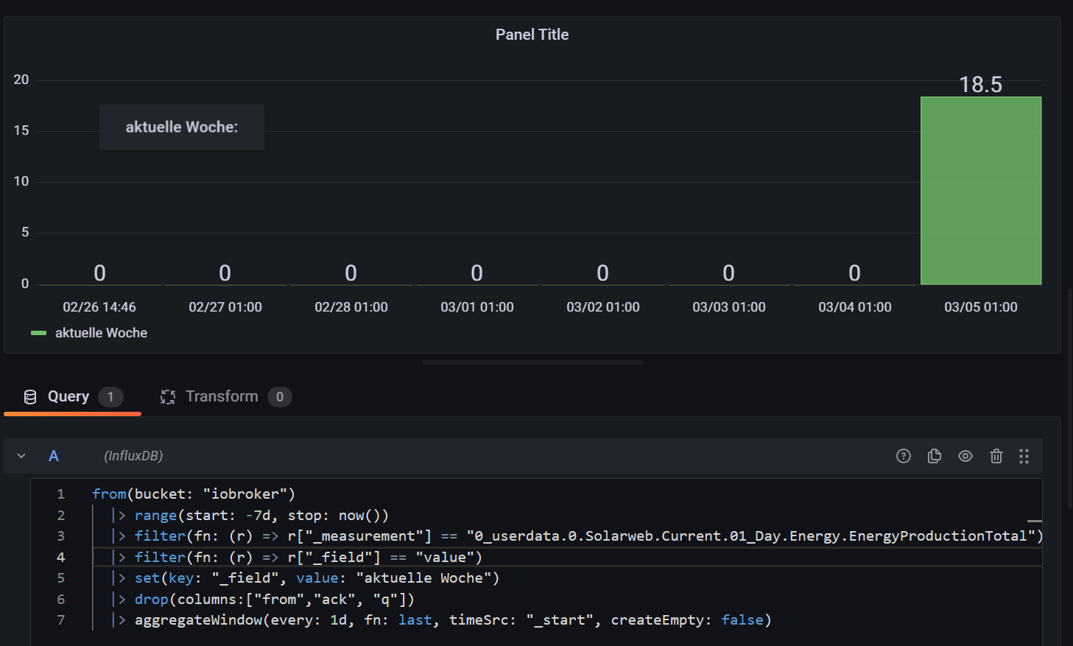Grab the query A reorder handle
The image size is (1073, 646).
1024,456
